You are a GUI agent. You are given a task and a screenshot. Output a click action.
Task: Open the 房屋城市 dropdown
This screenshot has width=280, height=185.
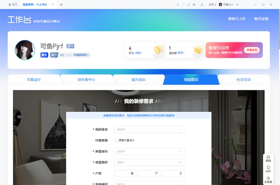pos(149,151)
